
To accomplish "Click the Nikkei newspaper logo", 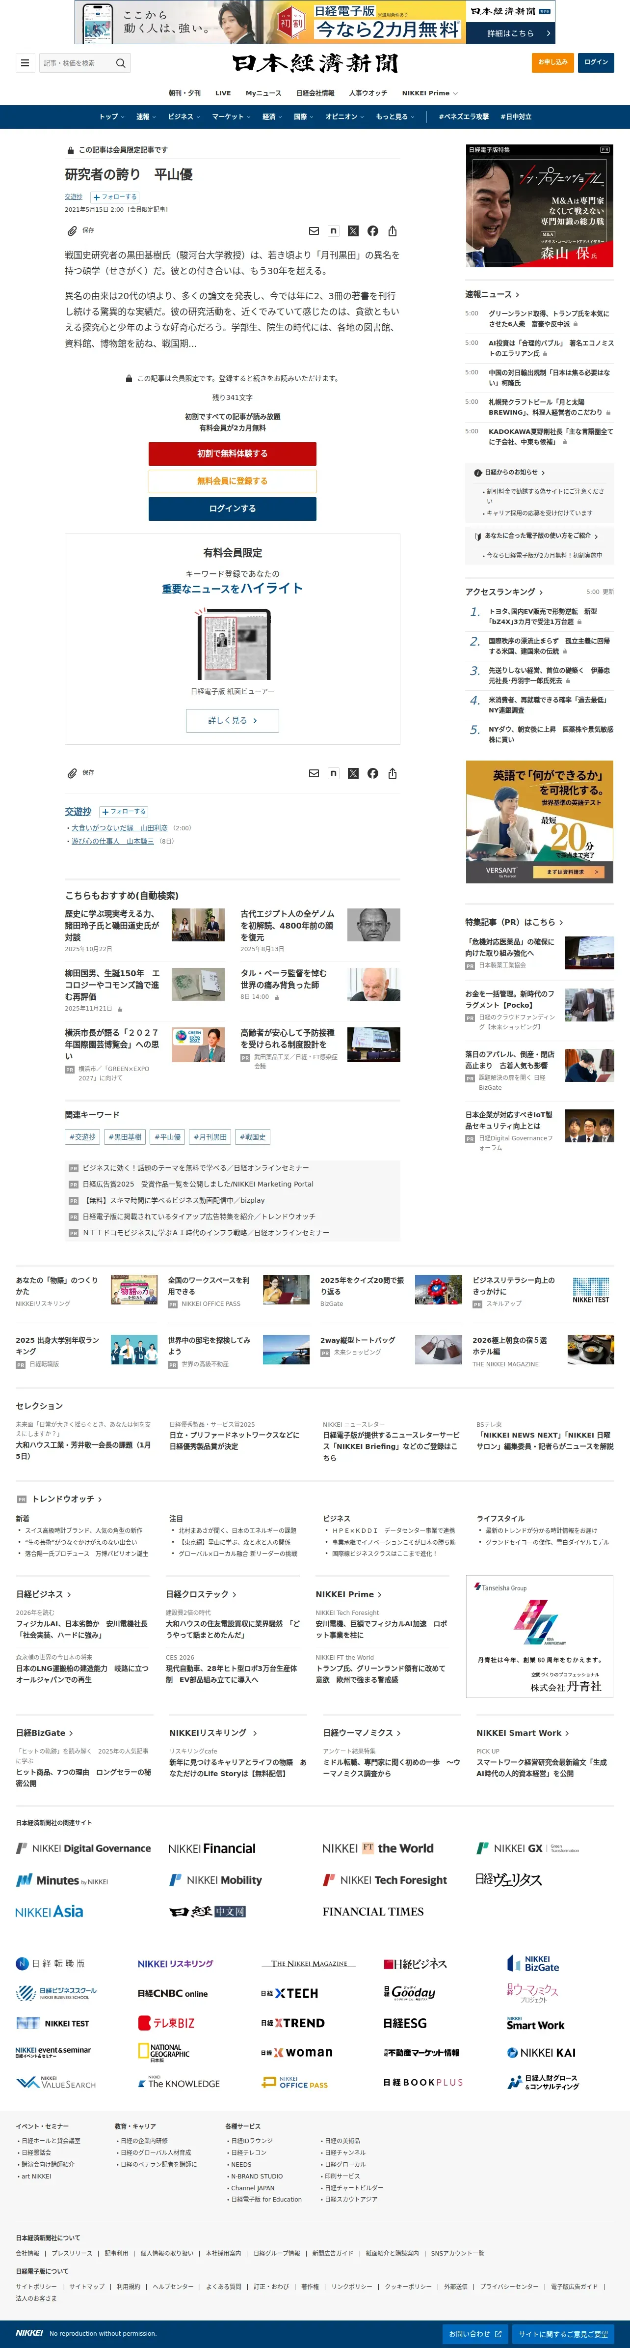I will click(315, 63).
